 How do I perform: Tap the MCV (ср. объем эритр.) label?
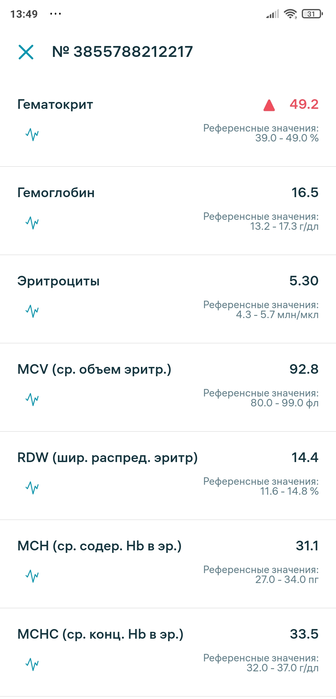[x=94, y=369]
